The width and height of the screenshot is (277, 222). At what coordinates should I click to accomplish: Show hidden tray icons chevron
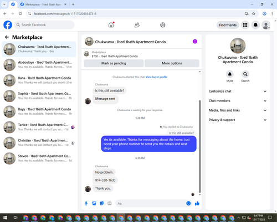coord(239,218)
